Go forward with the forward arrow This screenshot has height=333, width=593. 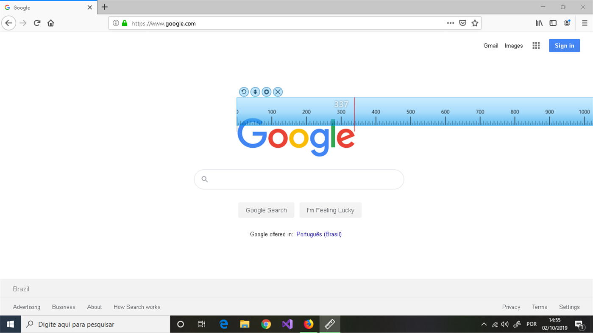[x=23, y=23]
